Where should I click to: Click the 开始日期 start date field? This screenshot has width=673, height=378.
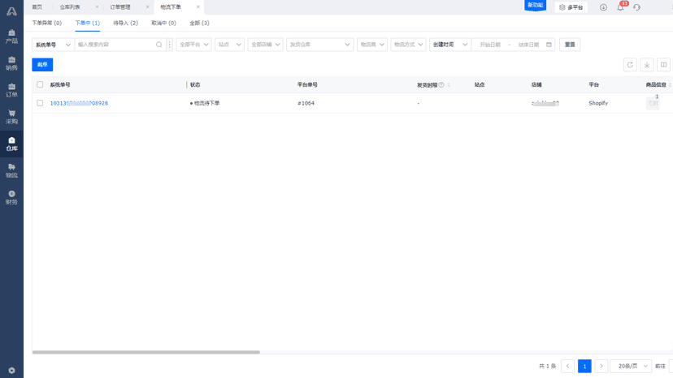490,45
